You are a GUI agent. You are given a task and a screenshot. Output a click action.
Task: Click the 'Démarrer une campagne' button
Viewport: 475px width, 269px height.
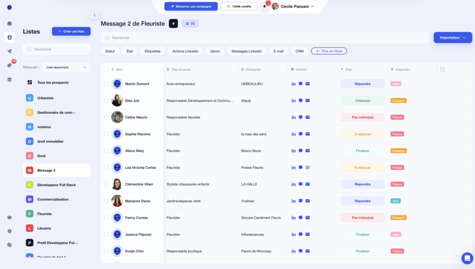click(192, 6)
